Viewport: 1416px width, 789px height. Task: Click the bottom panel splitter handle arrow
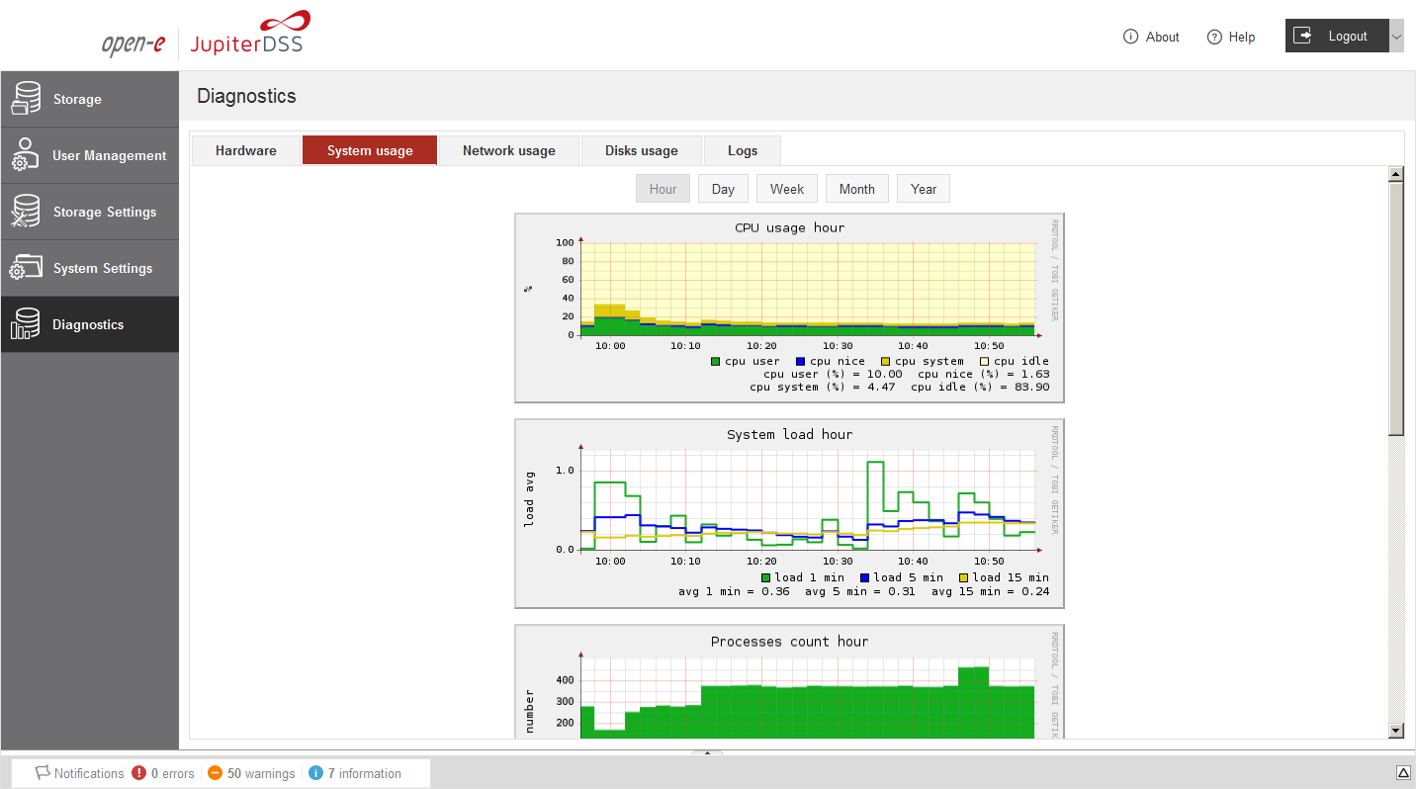[708, 752]
